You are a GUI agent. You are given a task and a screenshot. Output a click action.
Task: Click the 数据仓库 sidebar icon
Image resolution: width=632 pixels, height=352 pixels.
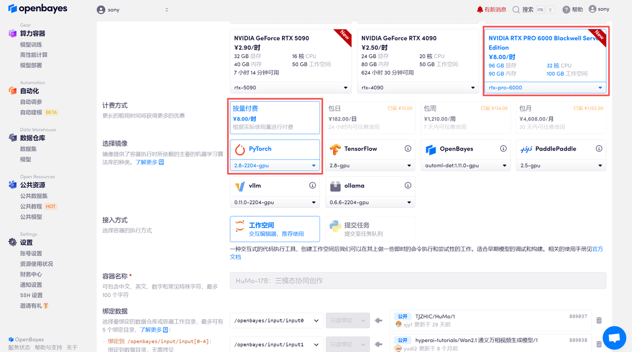click(x=13, y=138)
